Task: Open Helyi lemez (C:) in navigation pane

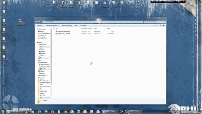Action: (45, 65)
